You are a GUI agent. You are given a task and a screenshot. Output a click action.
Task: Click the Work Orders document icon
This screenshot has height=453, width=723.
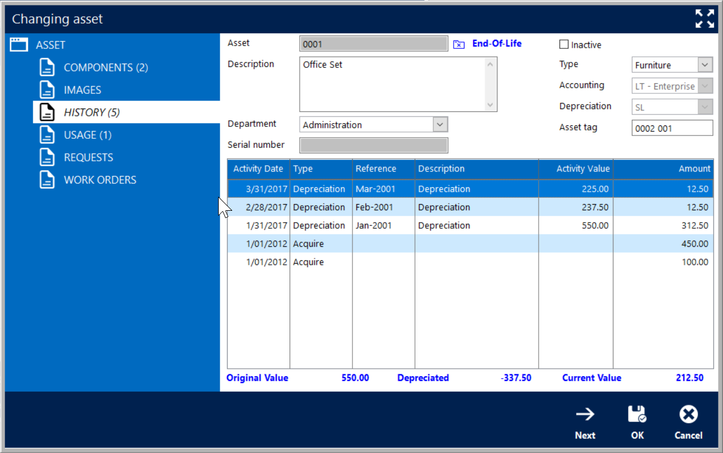click(47, 180)
